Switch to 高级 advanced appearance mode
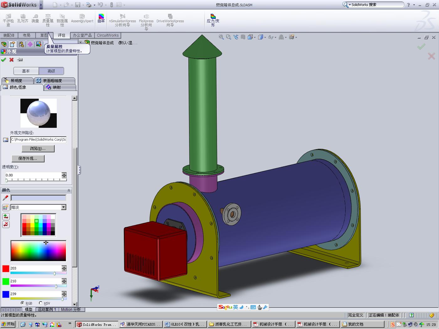Image resolution: width=439 pixels, height=329 pixels. coord(51,71)
